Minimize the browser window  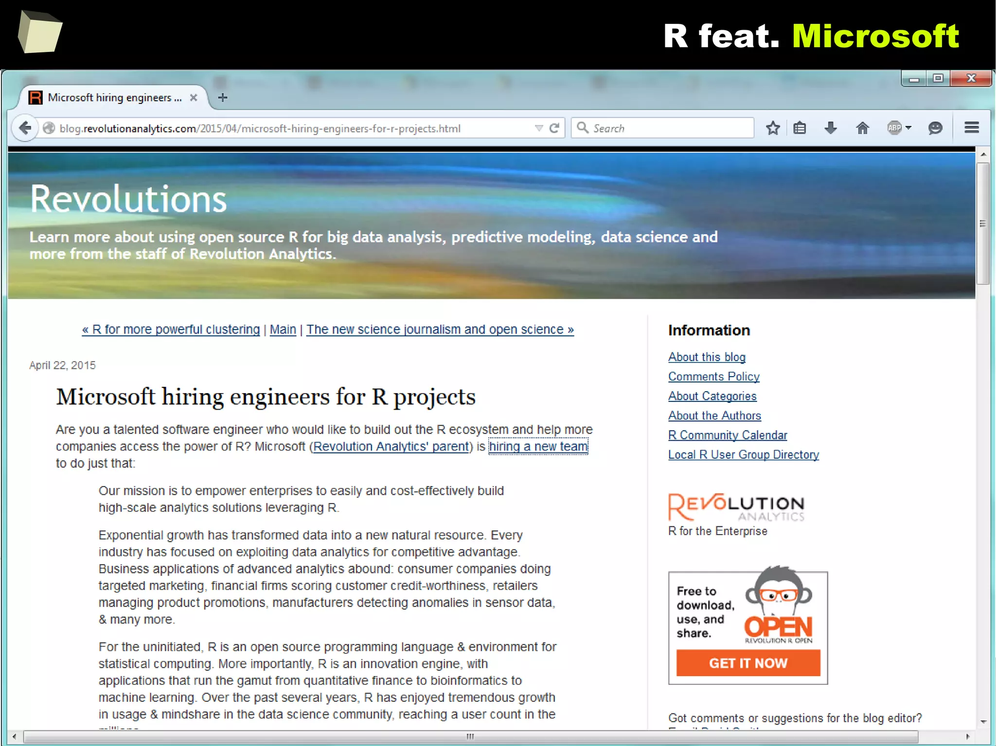point(914,79)
